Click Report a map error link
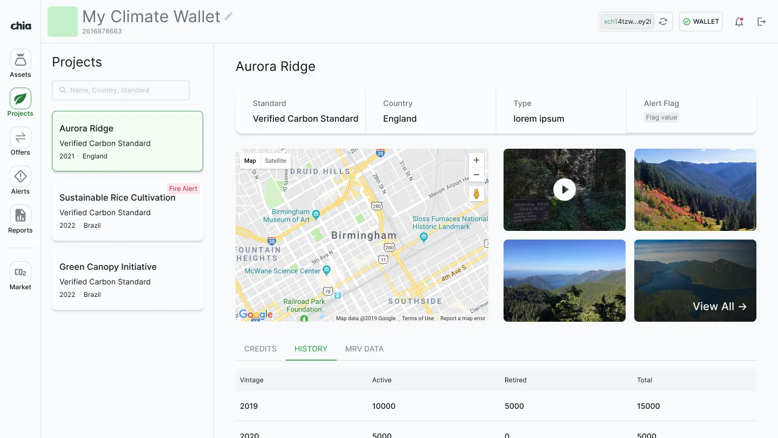The image size is (778, 438). (462, 318)
